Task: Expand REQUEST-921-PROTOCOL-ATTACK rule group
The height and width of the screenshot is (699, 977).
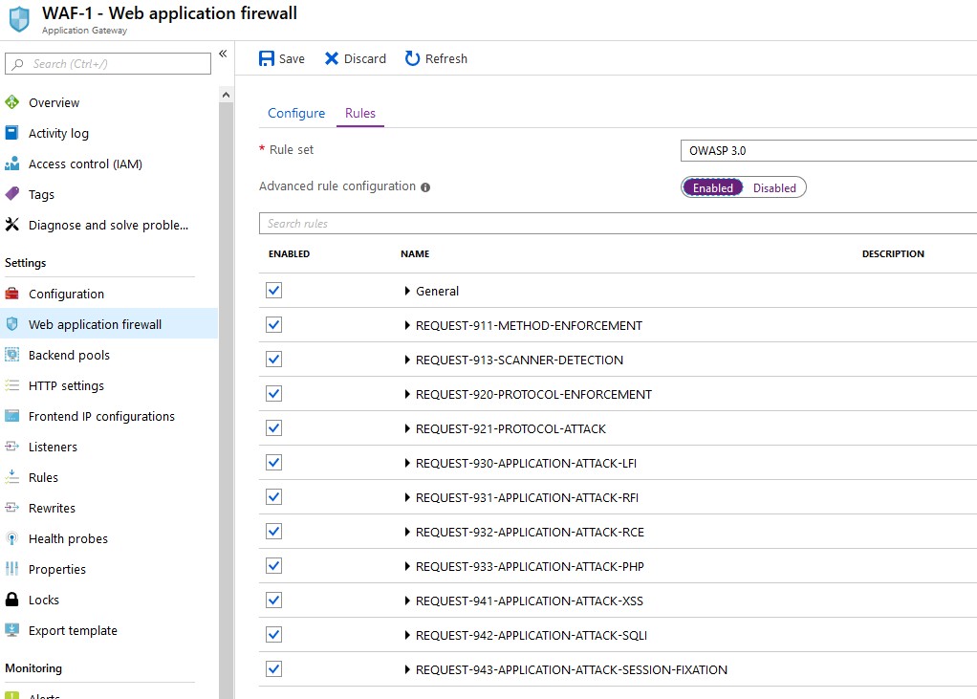Action: coord(407,428)
